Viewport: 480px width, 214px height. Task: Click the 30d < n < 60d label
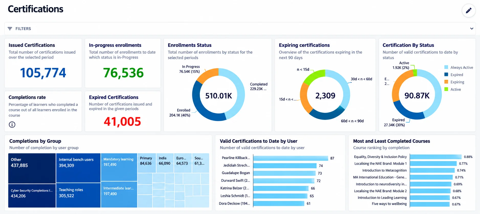pyautogui.click(x=361, y=79)
